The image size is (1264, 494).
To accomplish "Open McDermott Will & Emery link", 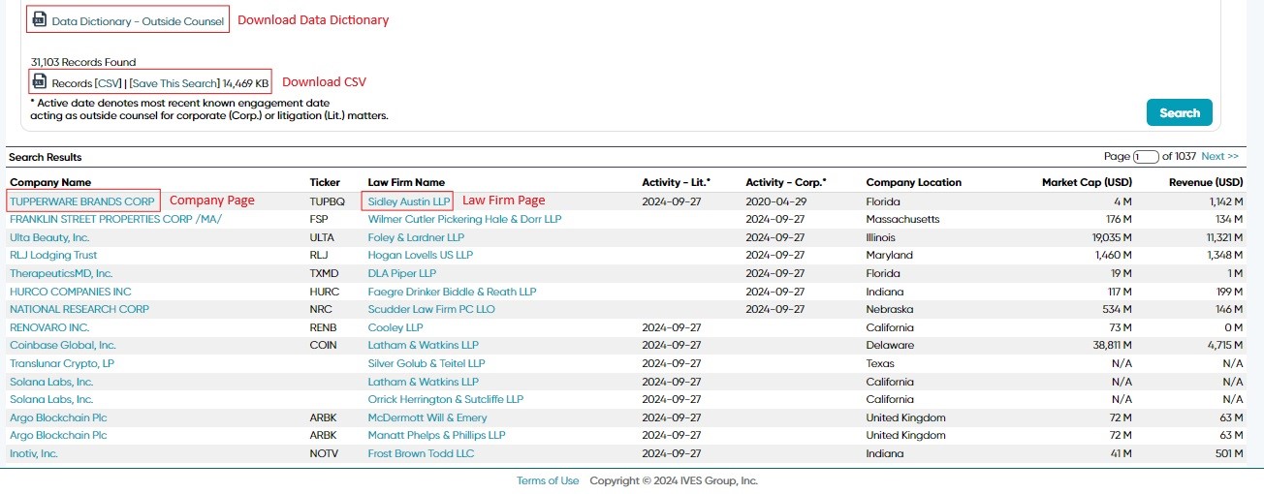I will tap(427, 417).
